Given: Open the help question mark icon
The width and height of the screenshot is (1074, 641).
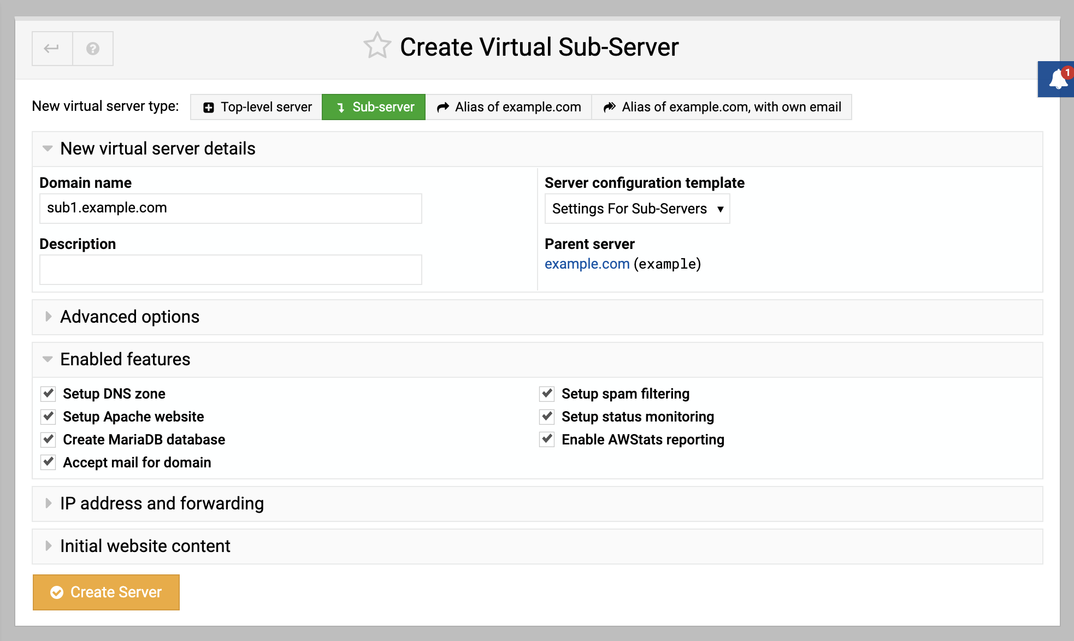Looking at the screenshot, I should point(93,49).
